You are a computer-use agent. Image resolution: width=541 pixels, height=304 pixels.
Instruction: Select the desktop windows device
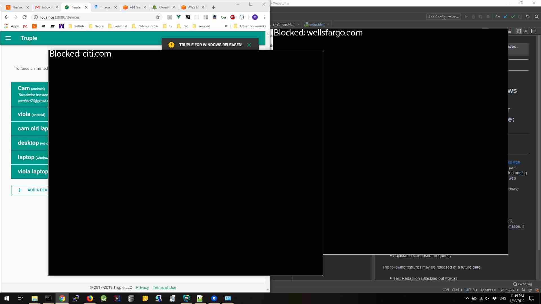(x=30, y=143)
